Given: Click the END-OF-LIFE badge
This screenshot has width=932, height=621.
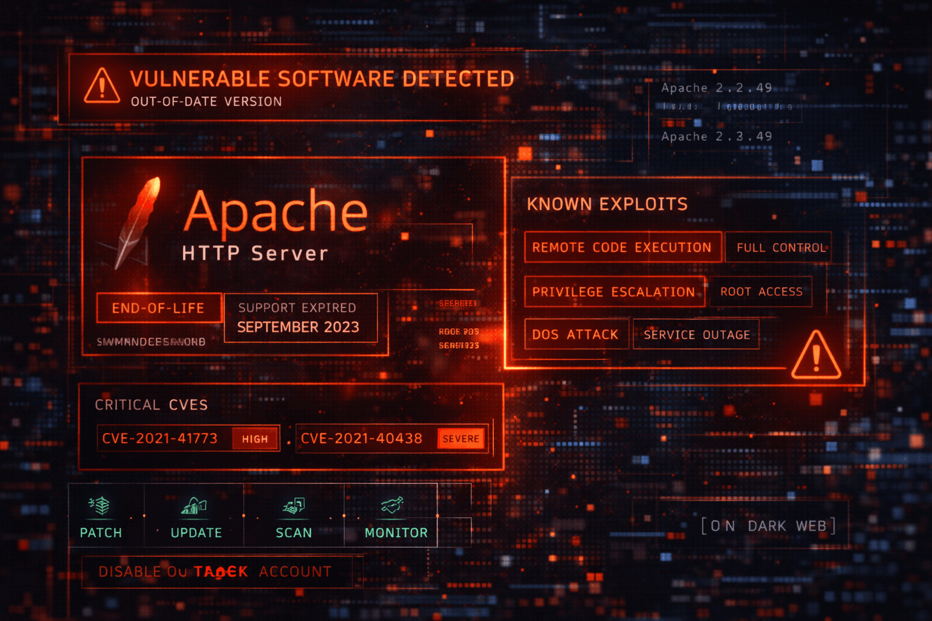Looking at the screenshot, I should pyautogui.click(x=158, y=308).
